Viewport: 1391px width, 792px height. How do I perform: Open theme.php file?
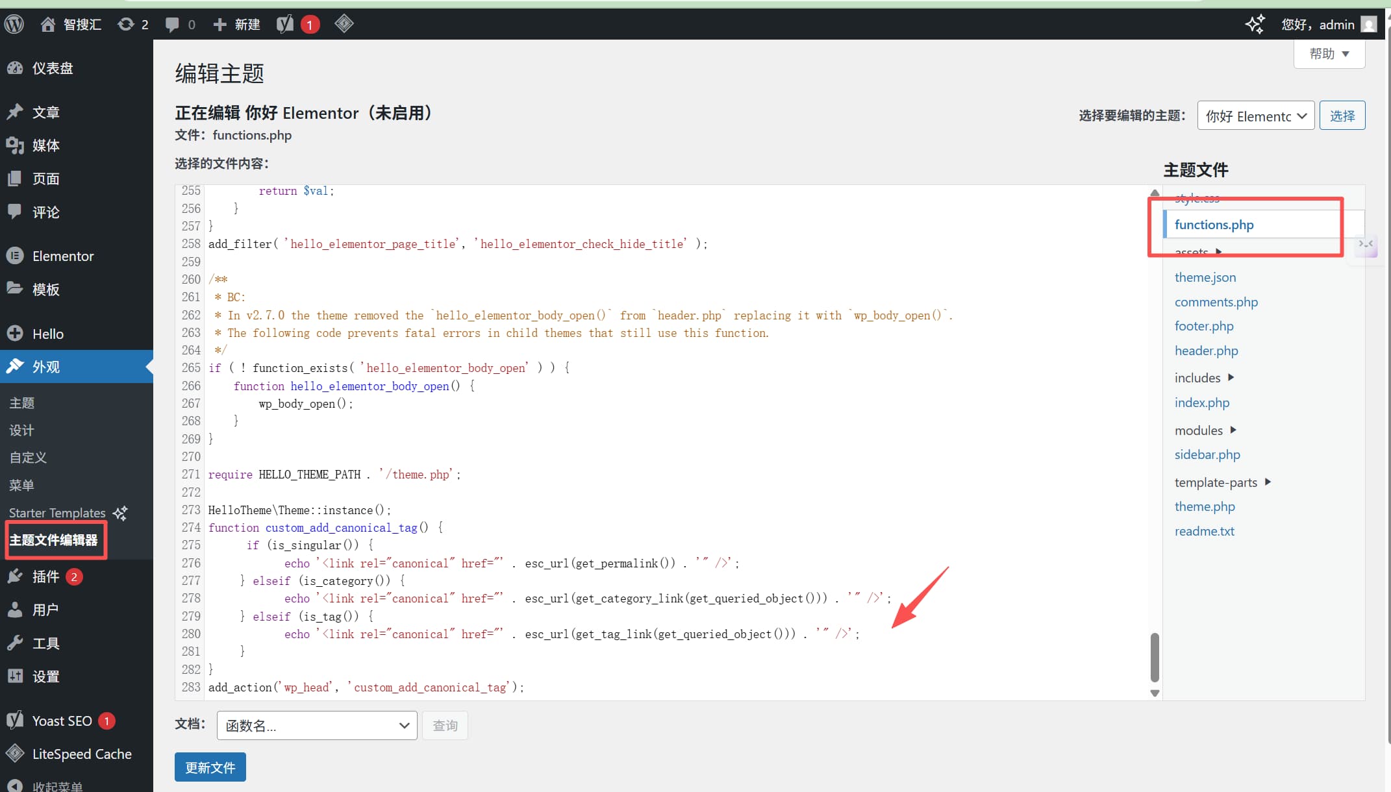pos(1205,506)
